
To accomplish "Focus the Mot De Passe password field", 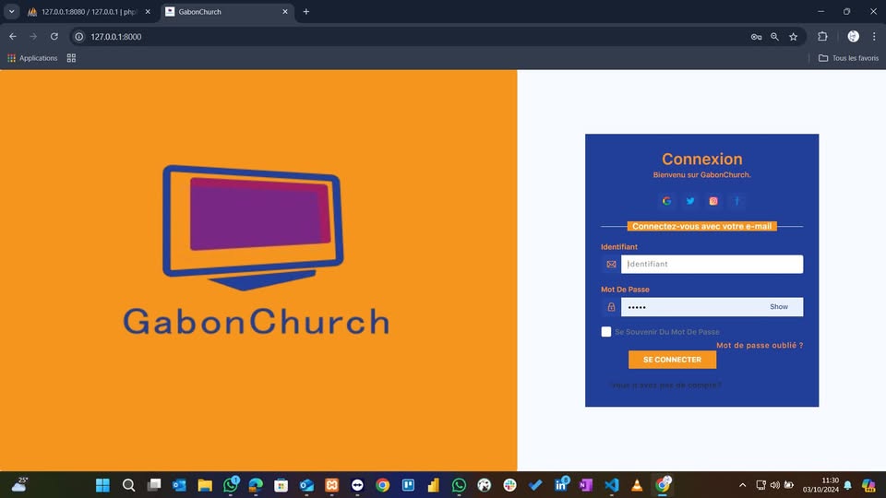I will coord(692,307).
